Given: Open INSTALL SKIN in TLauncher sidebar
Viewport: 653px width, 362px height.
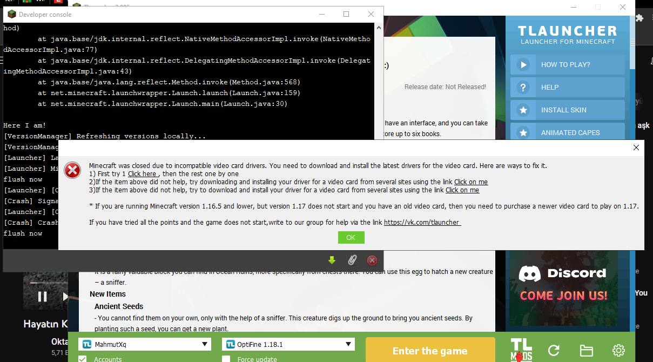Looking at the screenshot, I should 568,110.
